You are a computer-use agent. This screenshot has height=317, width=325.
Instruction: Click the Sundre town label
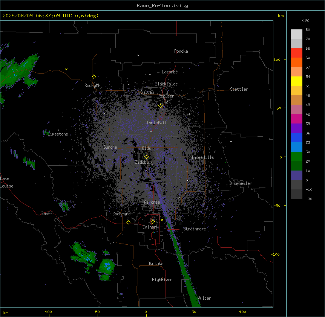[110, 147]
